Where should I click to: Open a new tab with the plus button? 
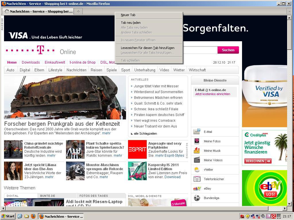click(78, 11)
